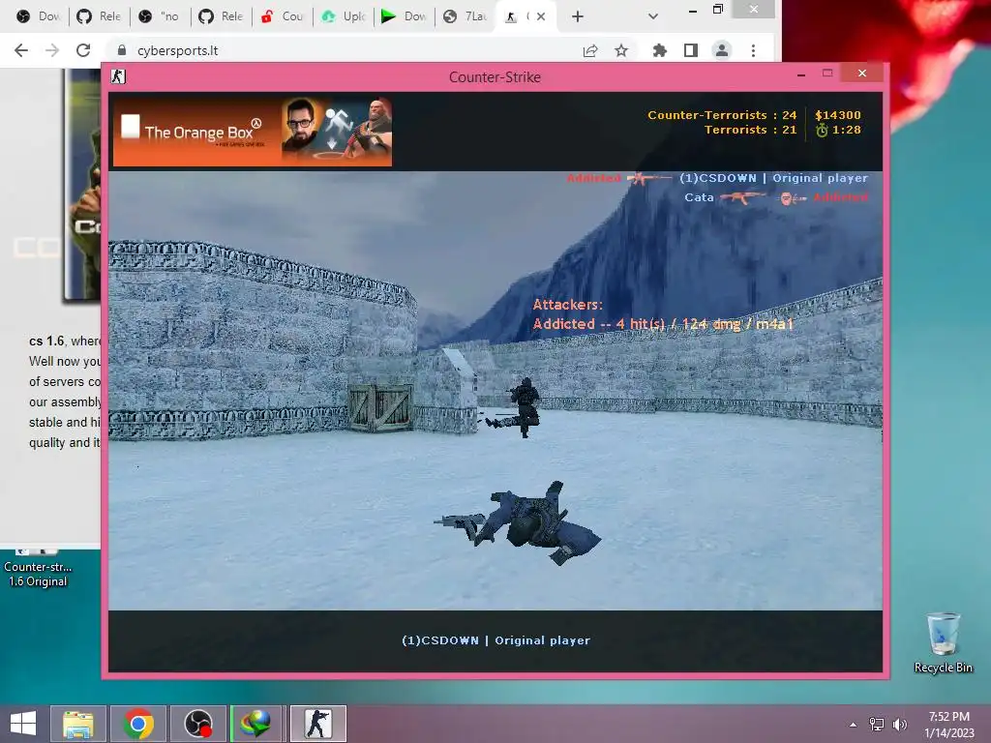Open the Chrome profile avatar
Image resolution: width=991 pixels, height=743 pixels.
(722, 50)
